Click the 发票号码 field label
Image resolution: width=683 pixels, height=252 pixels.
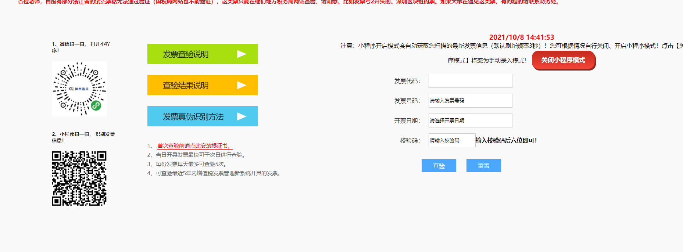click(407, 101)
